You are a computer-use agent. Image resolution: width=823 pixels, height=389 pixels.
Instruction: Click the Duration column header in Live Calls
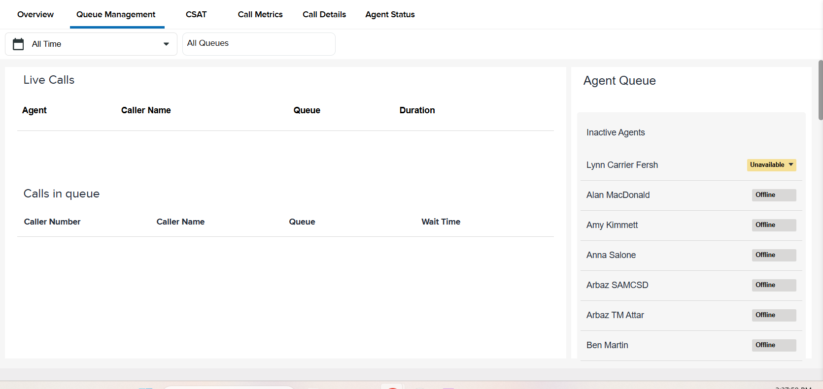pyautogui.click(x=417, y=110)
